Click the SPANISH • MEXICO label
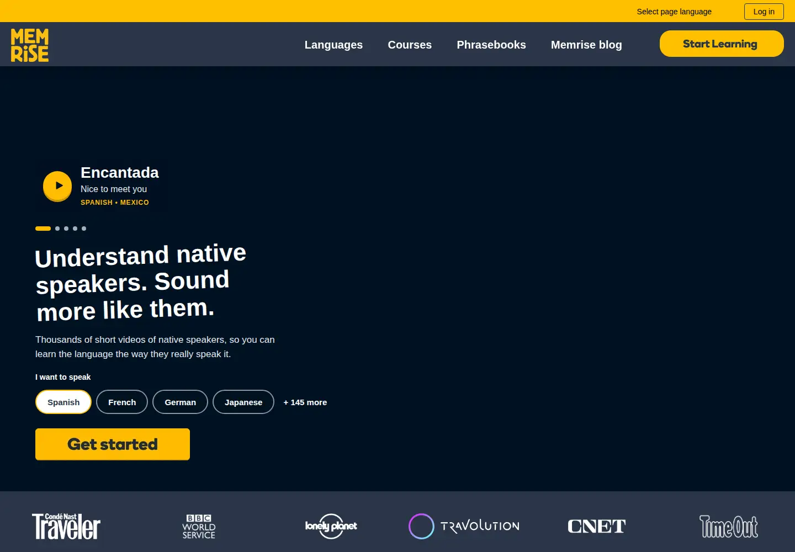 [115, 203]
